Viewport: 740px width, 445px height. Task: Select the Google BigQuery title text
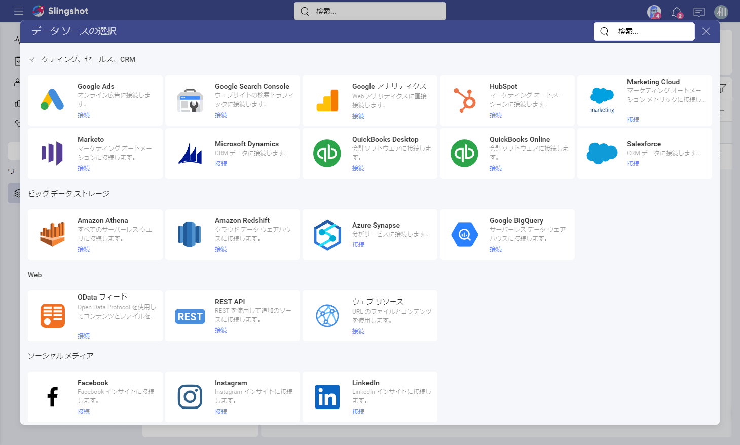pos(516,220)
